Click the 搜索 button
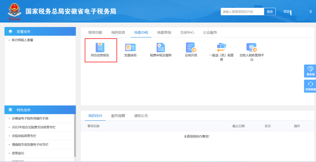This screenshot has height=162, width=316. (x=270, y=12)
